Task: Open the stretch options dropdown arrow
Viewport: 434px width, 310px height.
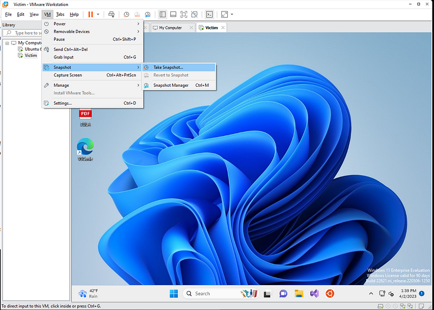Action: point(232,15)
